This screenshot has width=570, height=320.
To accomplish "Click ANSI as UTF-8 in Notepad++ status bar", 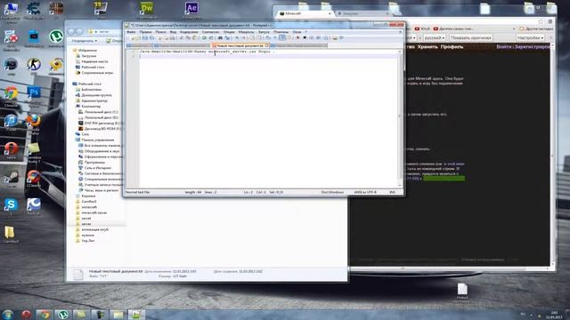I will pos(365,192).
